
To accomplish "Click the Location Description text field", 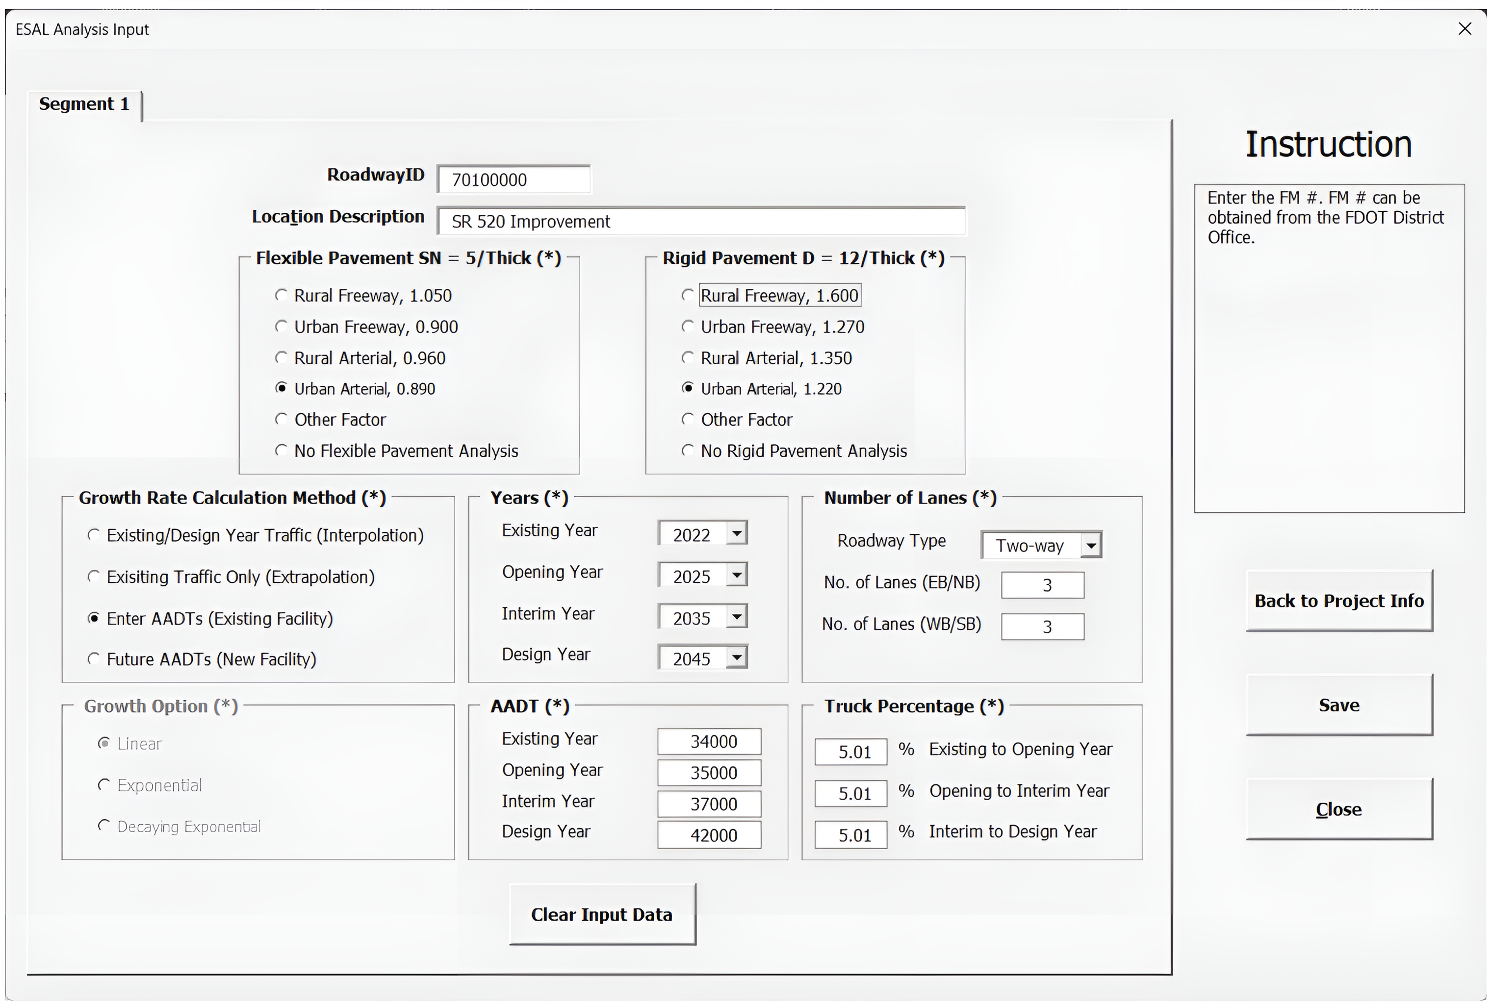I will point(701,222).
